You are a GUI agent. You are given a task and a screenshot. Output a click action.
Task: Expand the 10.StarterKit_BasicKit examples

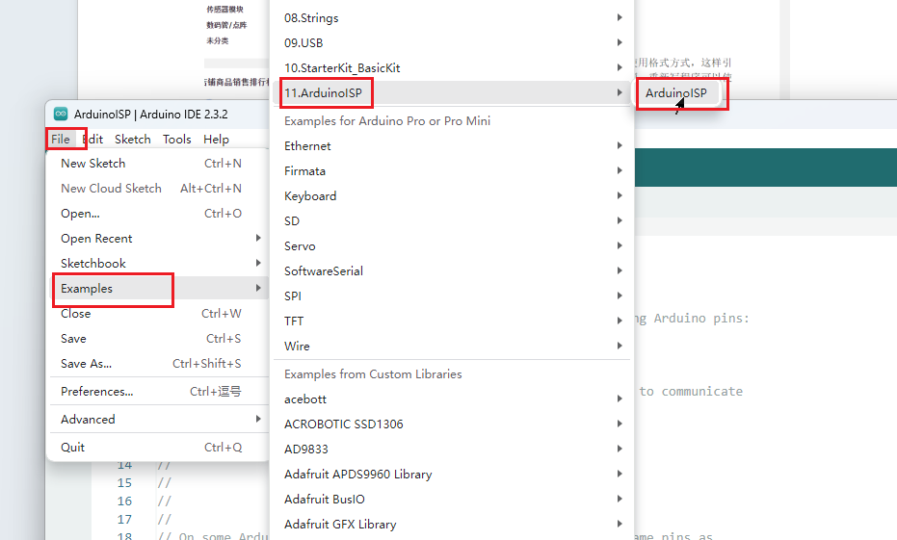[x=342, y=68]
